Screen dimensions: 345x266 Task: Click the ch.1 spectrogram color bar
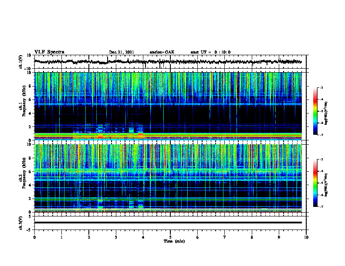point(315,111)
